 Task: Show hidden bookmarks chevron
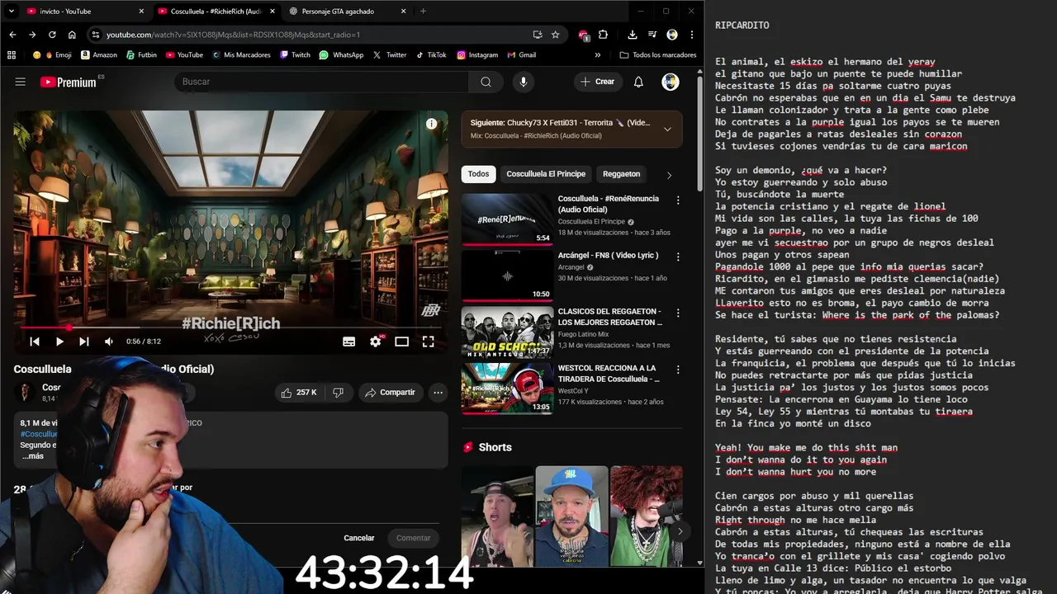(x=598, y=55)
